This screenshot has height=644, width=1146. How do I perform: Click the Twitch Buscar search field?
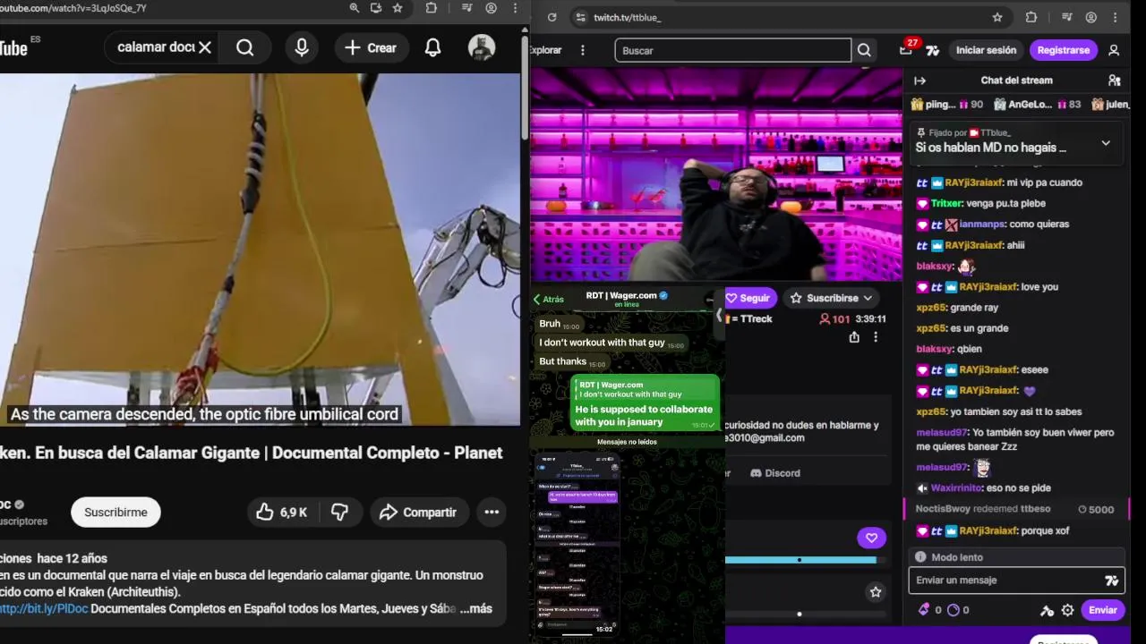tap(732, 50)
